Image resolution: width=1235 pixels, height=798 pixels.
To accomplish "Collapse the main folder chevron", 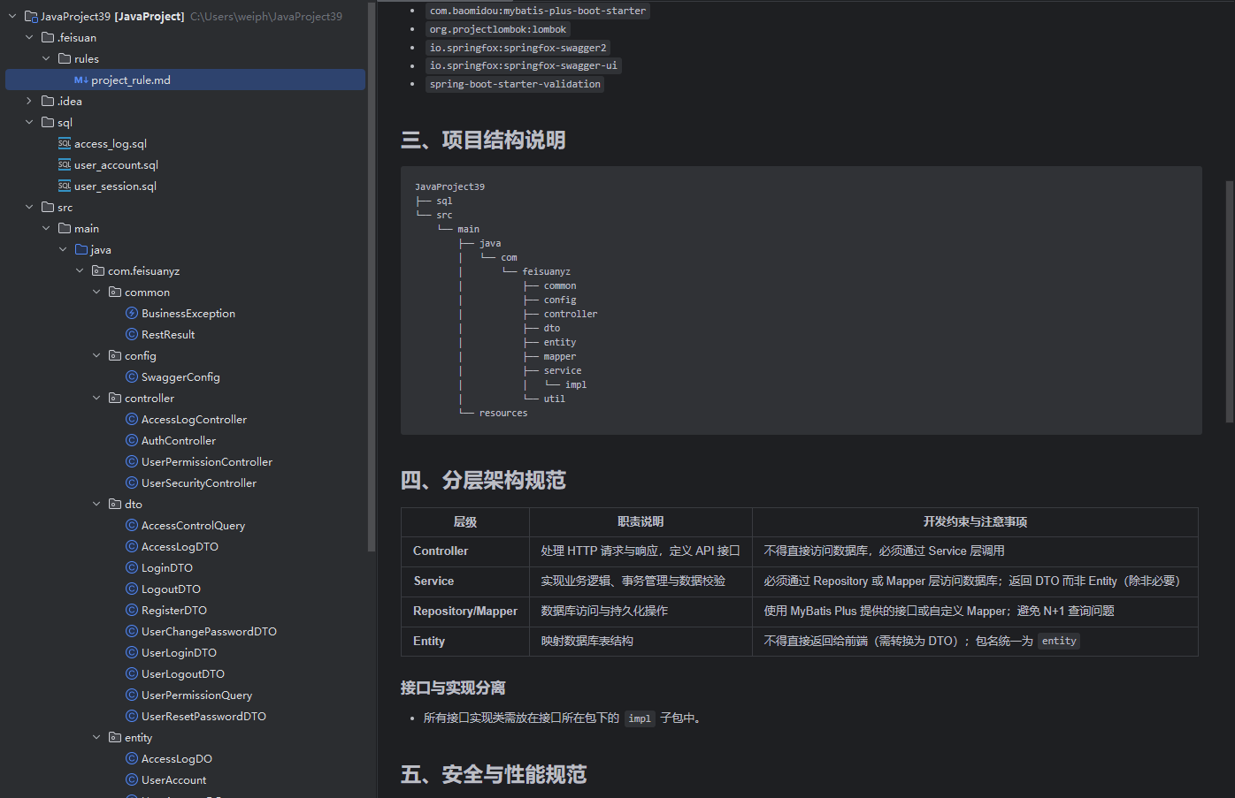I will coord(46,229).
